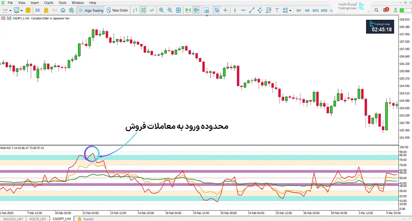Open MetaEditor via the IDE icon
Image resolution: width=412 pixels, height=221 pixels.
(x=37, y=10)
